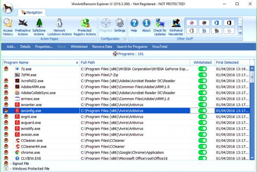Click Whitelisted in the command bar
The height and width of the screenshot is (172, 257).
[x=79, y=47]
